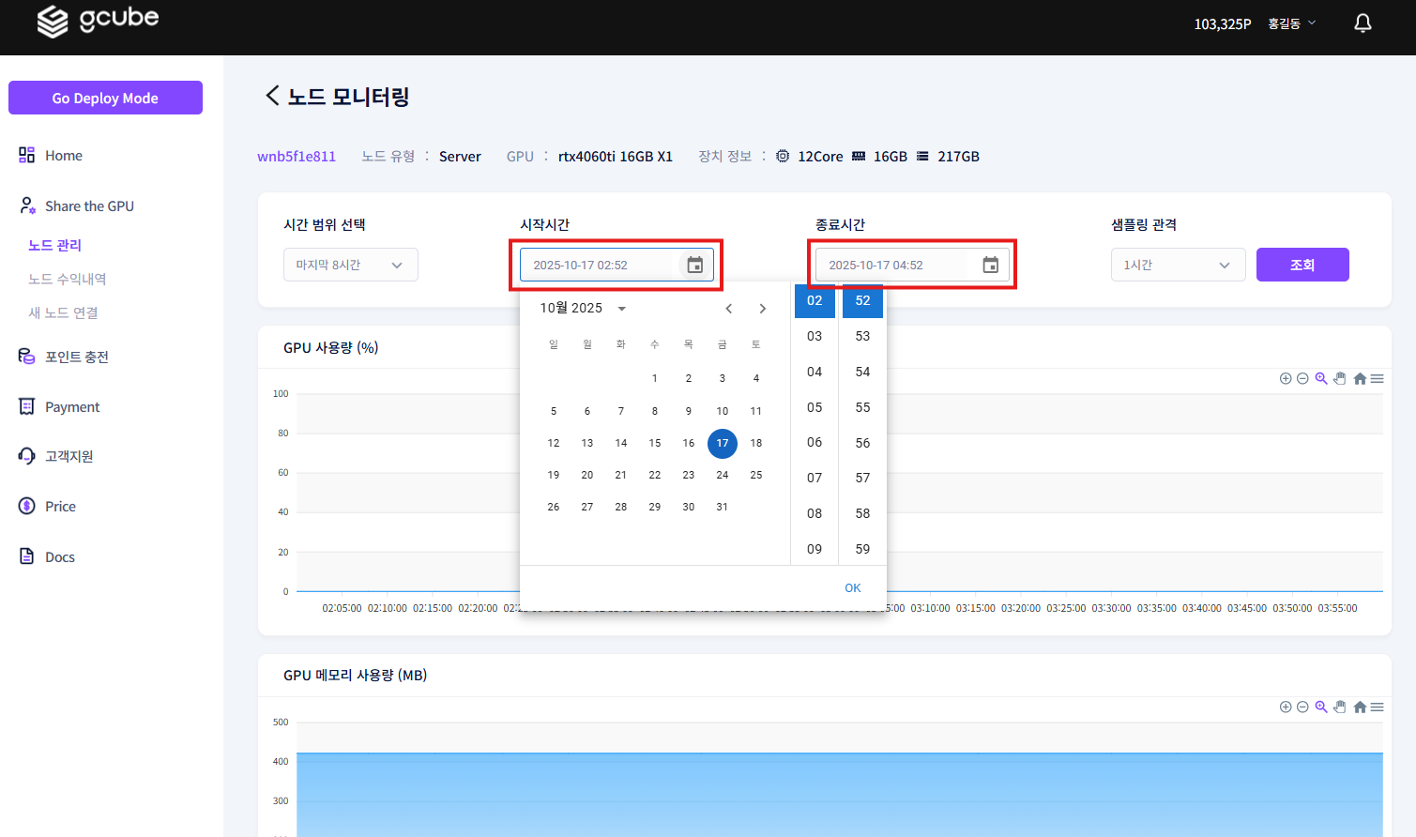The height and width of the screenshot is (837, 1416).
Task: Click the gcube logo
Action: tap(97, 21)
